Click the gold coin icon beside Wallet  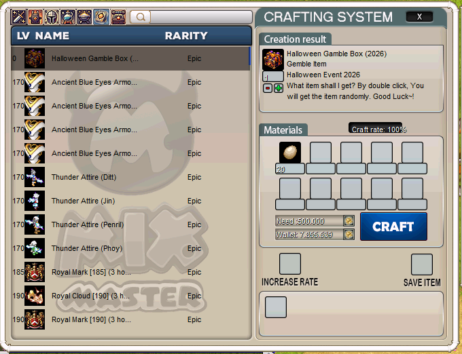point(349,235)
